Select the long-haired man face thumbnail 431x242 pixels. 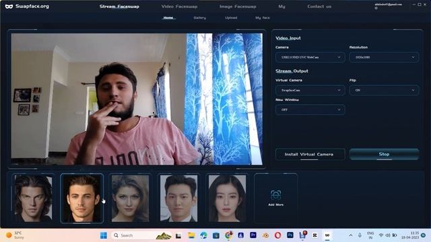(33, 198)
